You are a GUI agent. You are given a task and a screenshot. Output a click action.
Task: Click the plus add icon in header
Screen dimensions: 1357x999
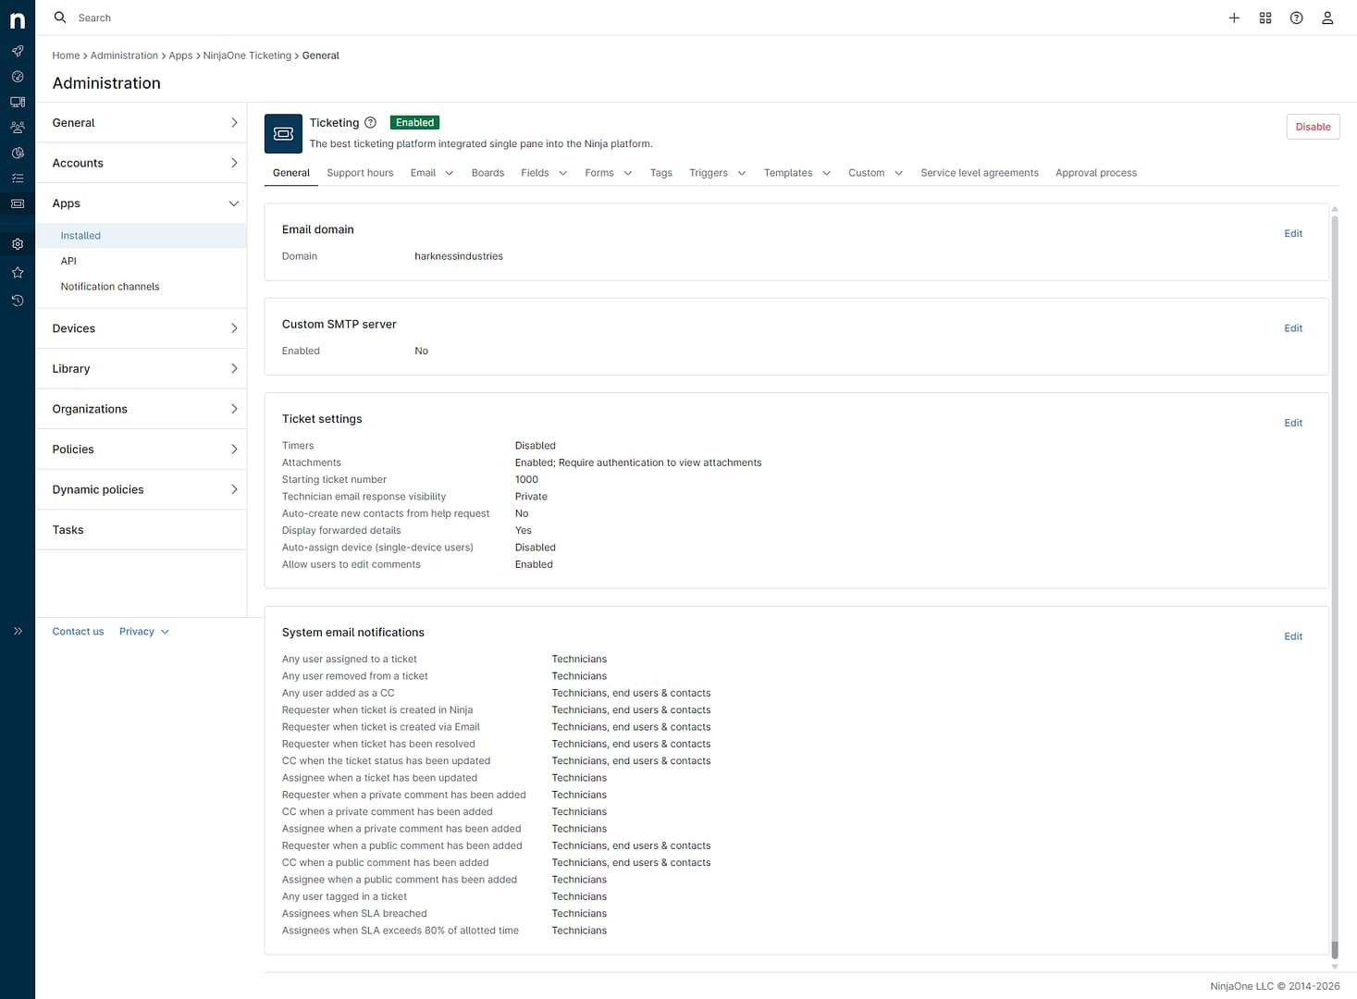pyautogui.click(x=1234, y=18)
